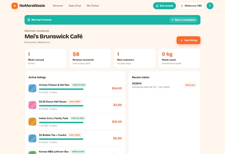225x154 pixels.
Task: Click the $2 Bubble Tea + Cookie stock bar
Action: point(61,139)
